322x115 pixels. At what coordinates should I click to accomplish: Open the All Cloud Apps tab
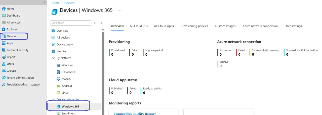164,26
